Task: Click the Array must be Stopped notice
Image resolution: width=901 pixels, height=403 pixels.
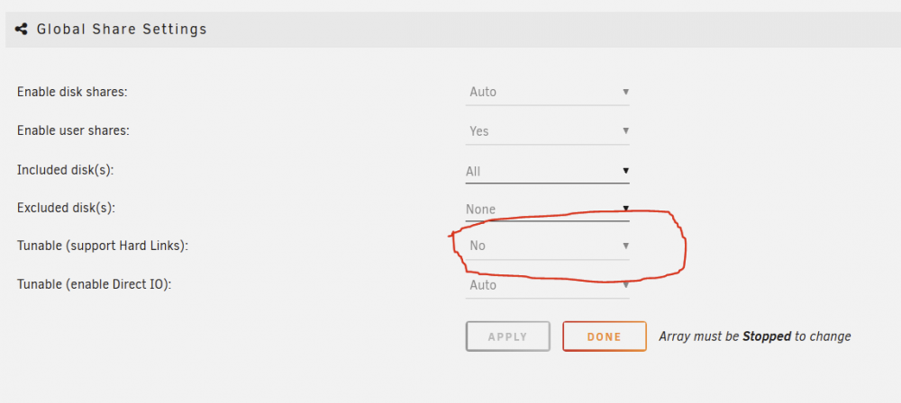Action: tap(754, 336)
